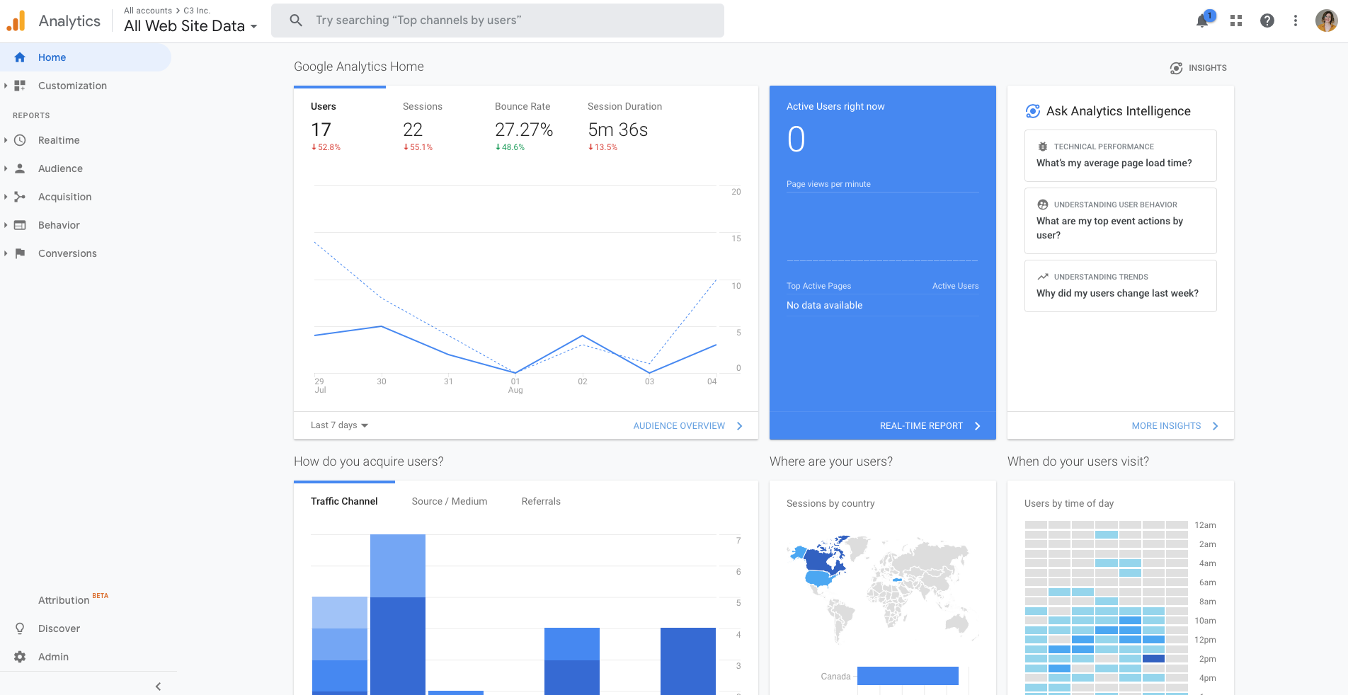Open the Last 7 days dropdown

[x=340, y=425]
